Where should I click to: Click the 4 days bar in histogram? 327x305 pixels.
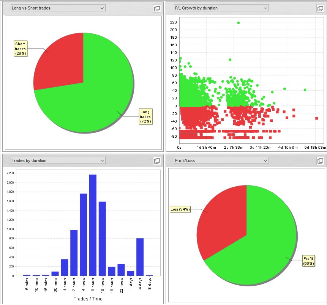tap(140, 257)
